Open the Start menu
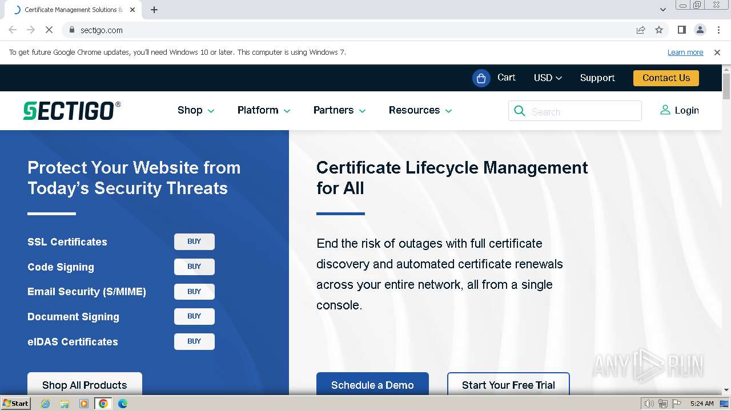This screenshot has width=731, height=411. click(16, 404)
